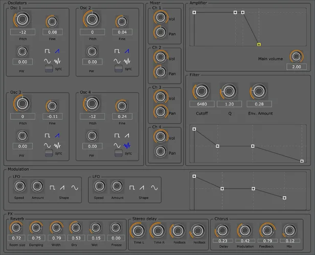Image resolution: width=315 pixels, height=255 pixels.
Task: Click the Main volume value field
Action: click(x=297, y=67)
